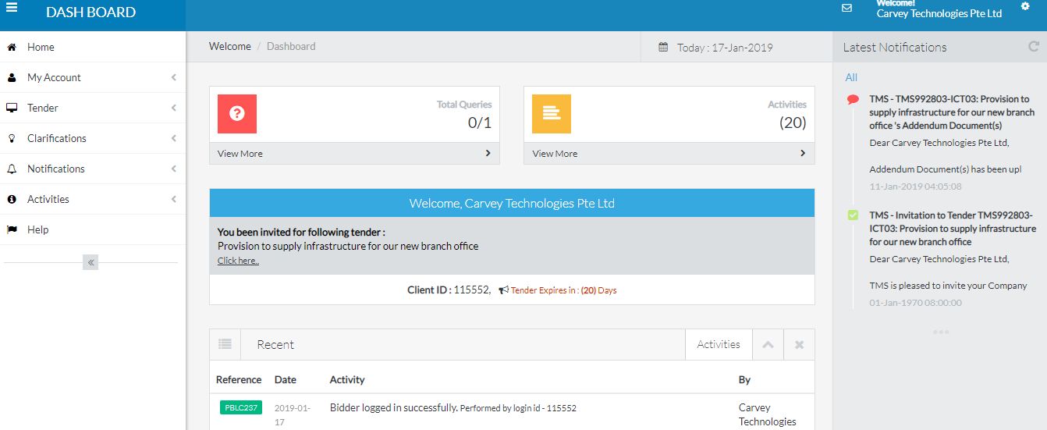Open the Home menu item
1047x430 pixels.
[41, 47]
